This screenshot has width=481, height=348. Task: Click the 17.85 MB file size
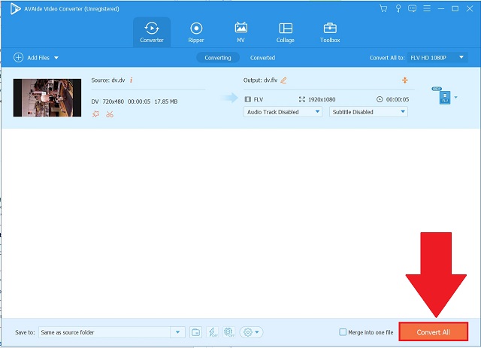click(x=166, y=101)
